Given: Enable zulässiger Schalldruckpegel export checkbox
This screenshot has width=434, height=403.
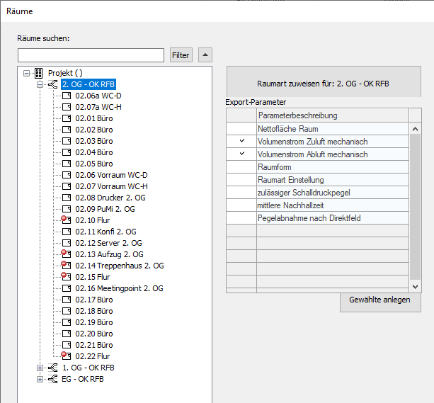Looking at the screenshot, I should (x=241, y=193).
